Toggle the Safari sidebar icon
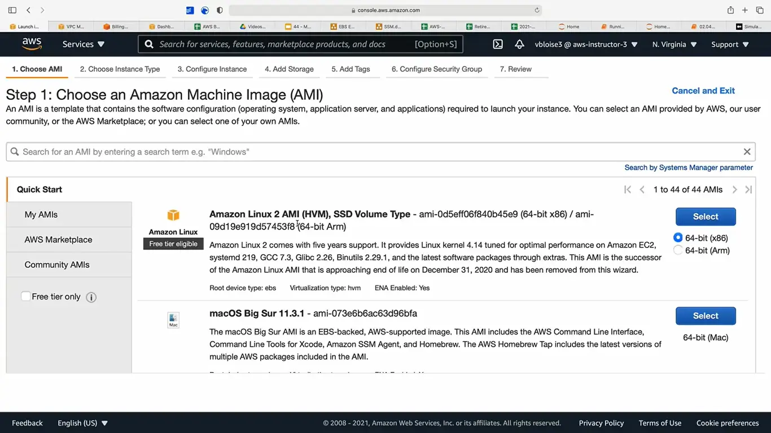Screen dimensions: 771x433 (12, 10)
